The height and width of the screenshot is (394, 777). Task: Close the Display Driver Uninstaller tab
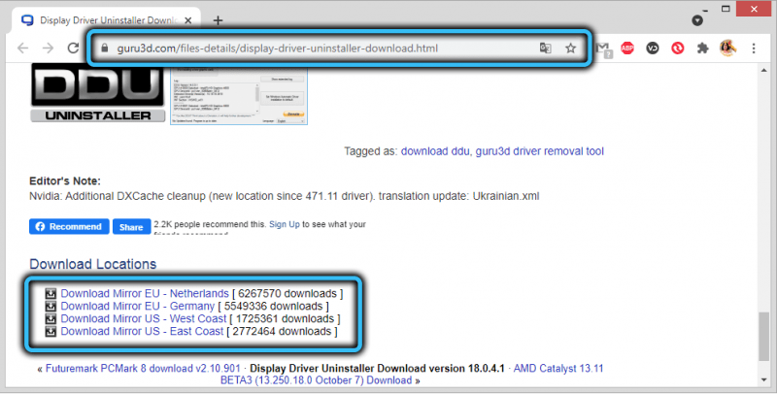187,20
